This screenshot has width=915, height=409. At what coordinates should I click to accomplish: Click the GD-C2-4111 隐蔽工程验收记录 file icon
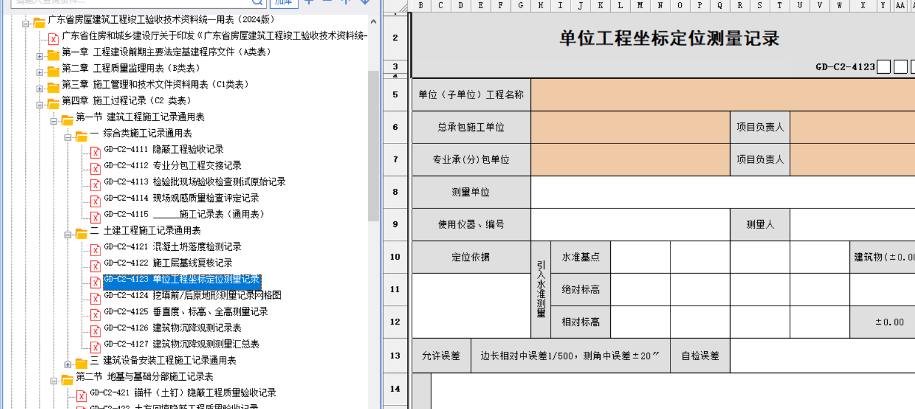tap(95, 152)
